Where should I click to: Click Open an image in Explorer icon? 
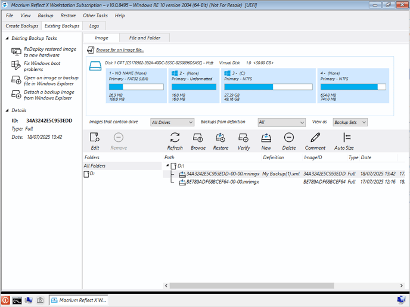[16, 80]
